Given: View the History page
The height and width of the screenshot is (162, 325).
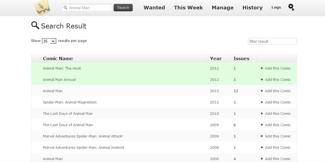Looking at the screenshot, I should 252,8.
